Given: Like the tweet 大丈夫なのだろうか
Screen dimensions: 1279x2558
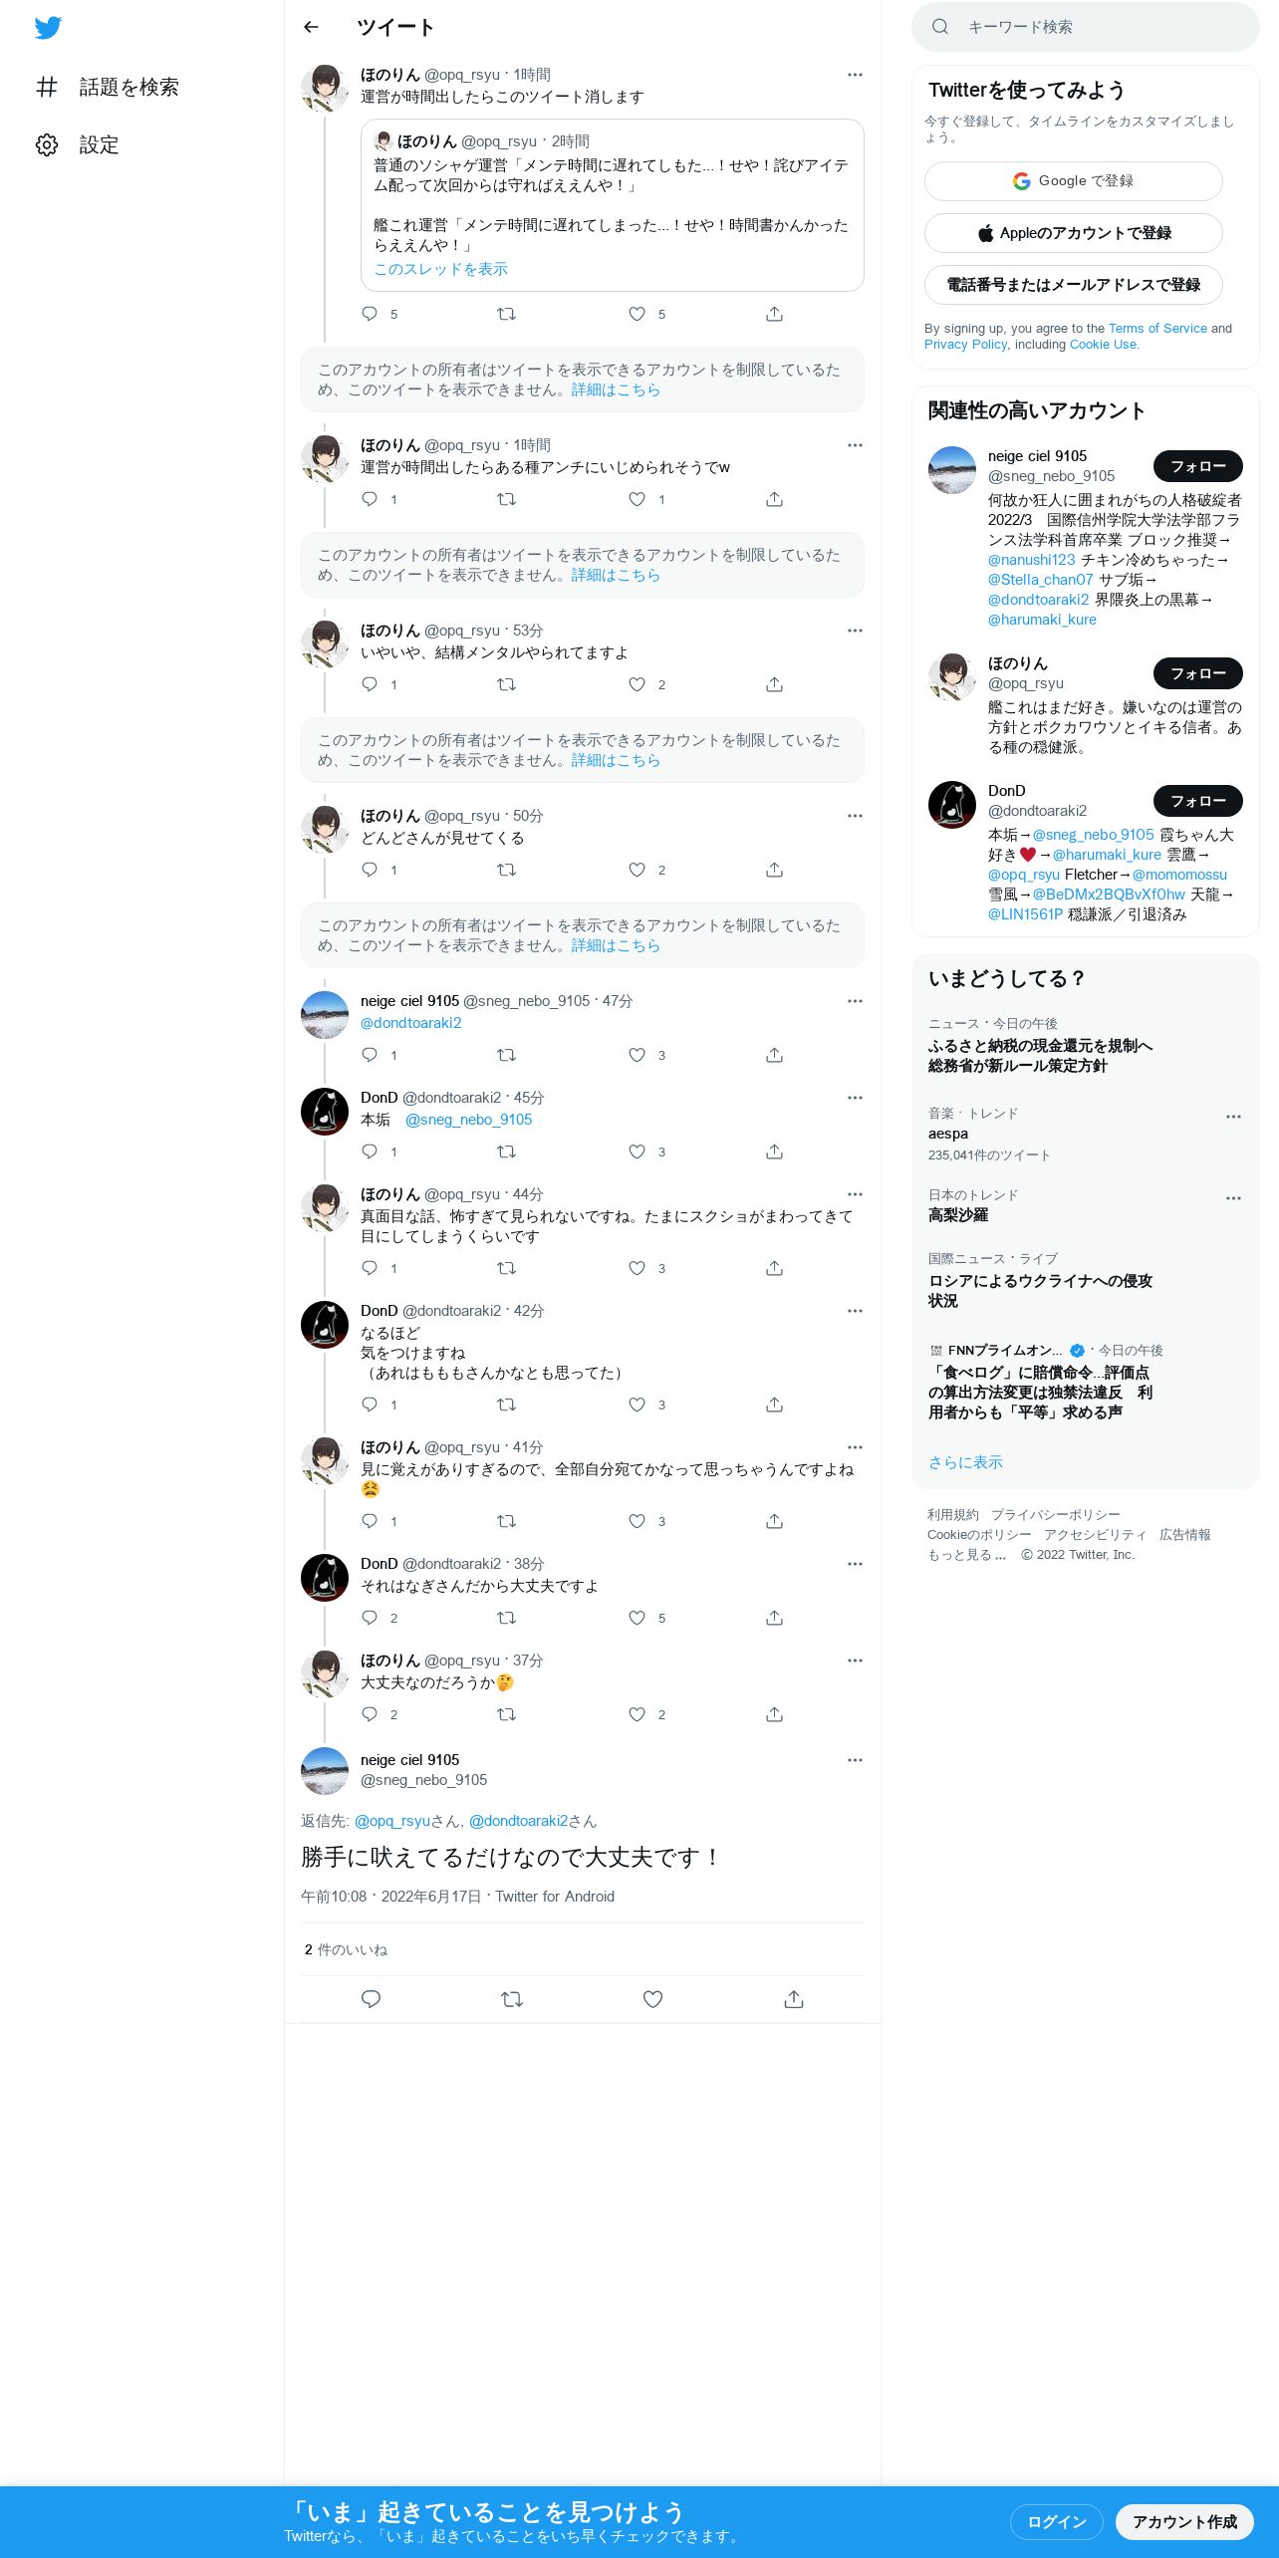Looking at the screenshot, I should (638, 1714).
